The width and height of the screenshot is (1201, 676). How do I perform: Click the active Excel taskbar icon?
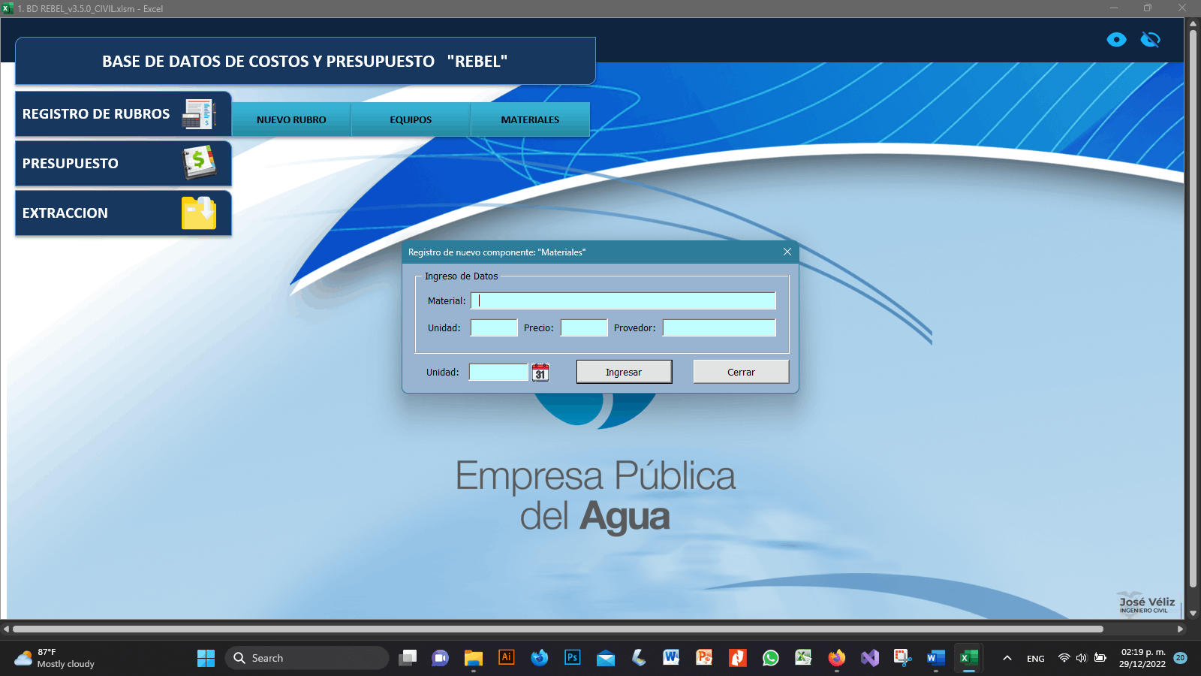969,658
